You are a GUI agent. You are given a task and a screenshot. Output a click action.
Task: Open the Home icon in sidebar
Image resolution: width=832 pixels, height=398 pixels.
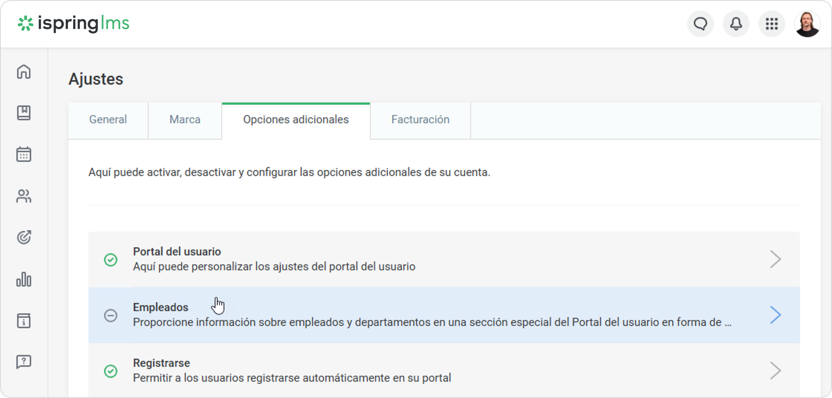coord(24,72)
